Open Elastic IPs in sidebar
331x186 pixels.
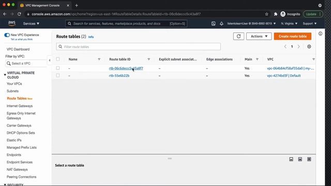(14, 140)
